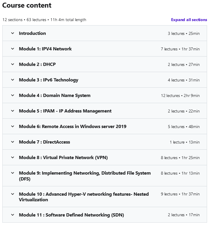
Task: Click chevron beside Module 6: Remote Access
Action: (x=13, y=127)
